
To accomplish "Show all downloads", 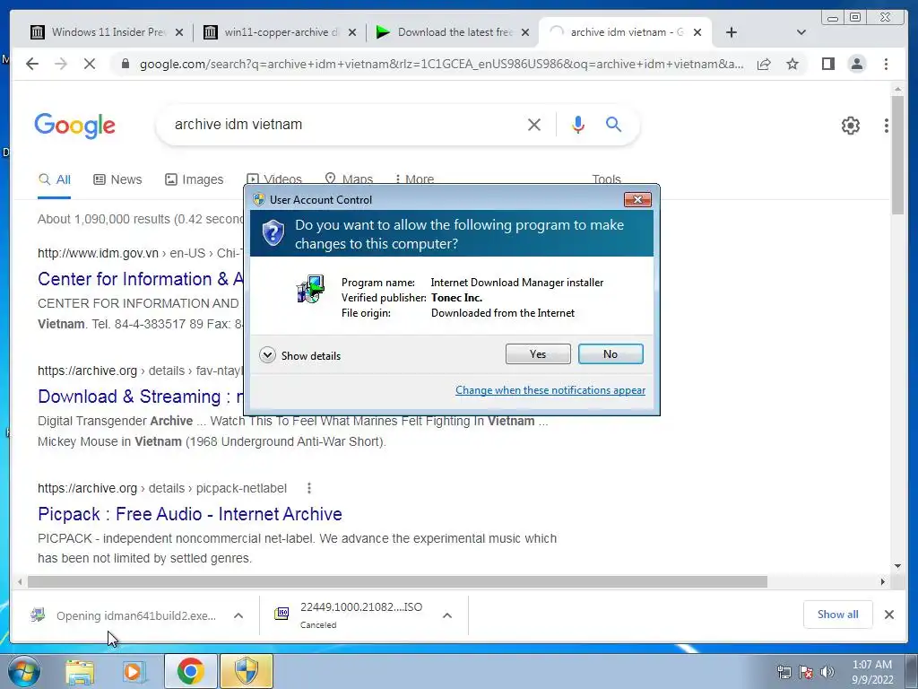I will pos(838,615).
